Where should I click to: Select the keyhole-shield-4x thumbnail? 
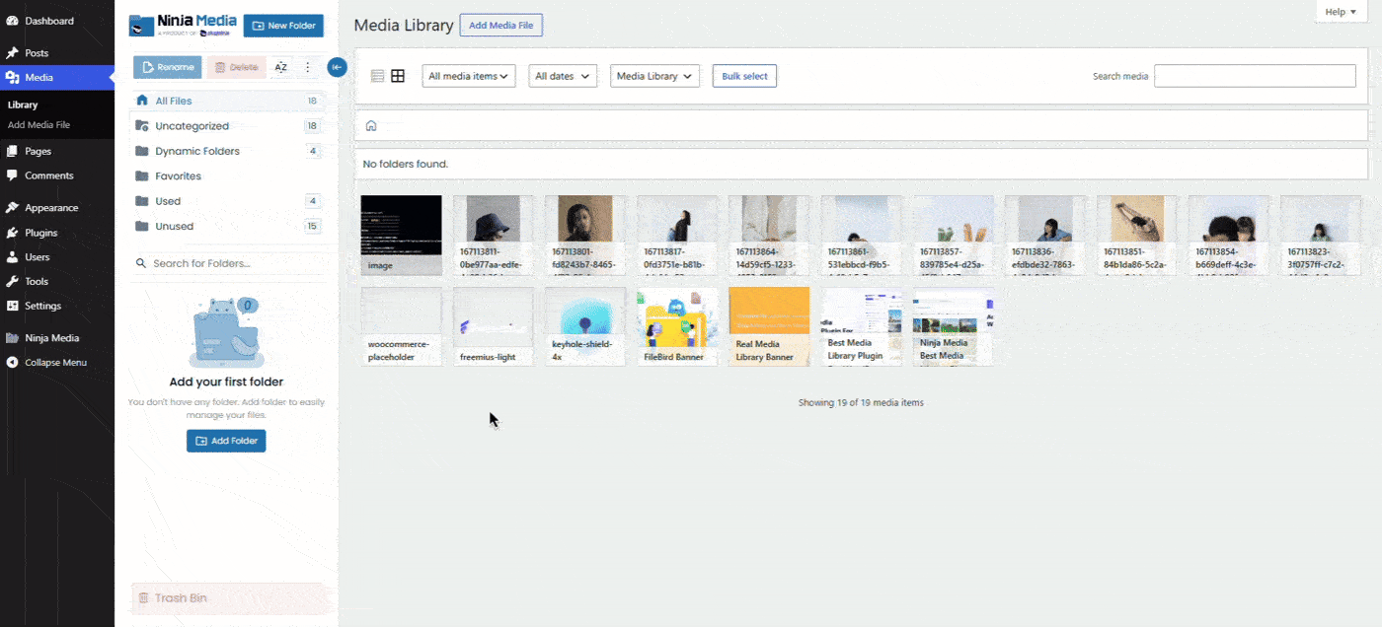(584, 326)
